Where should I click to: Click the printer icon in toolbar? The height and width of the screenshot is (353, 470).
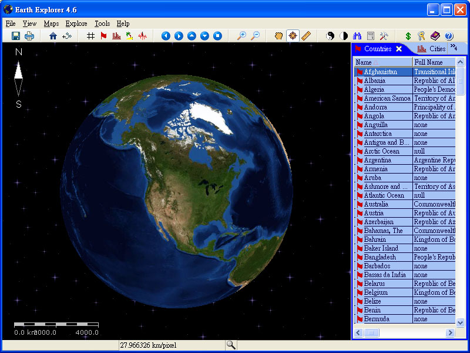point(29,36)
